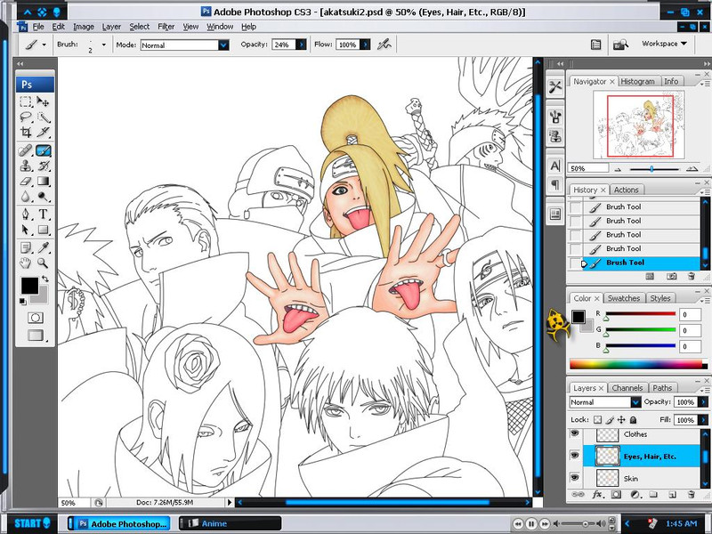Open the Filter menu
The image size is (712, 534).
point(166,27)
